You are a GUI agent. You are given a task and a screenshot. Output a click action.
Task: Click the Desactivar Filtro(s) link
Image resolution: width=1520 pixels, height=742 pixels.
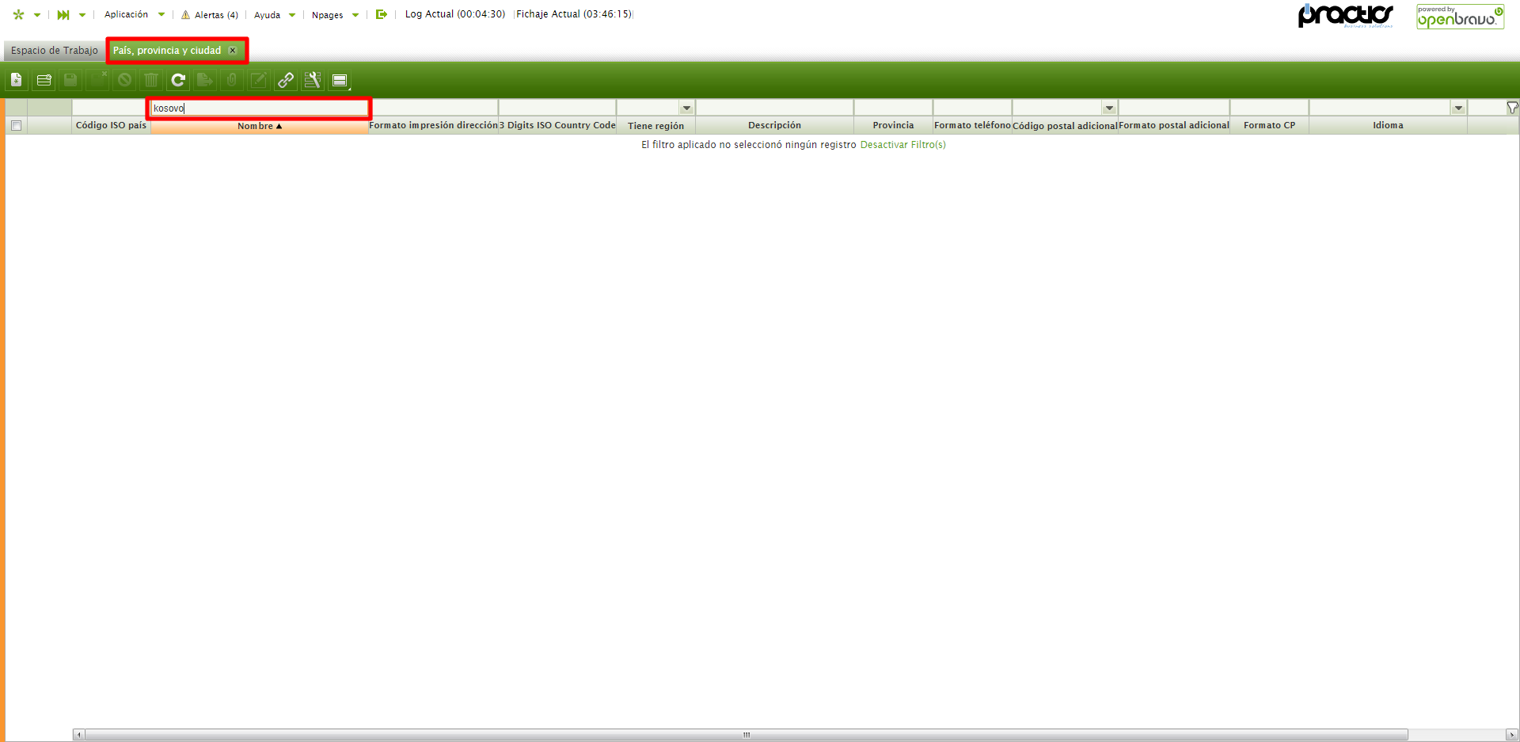903,145
